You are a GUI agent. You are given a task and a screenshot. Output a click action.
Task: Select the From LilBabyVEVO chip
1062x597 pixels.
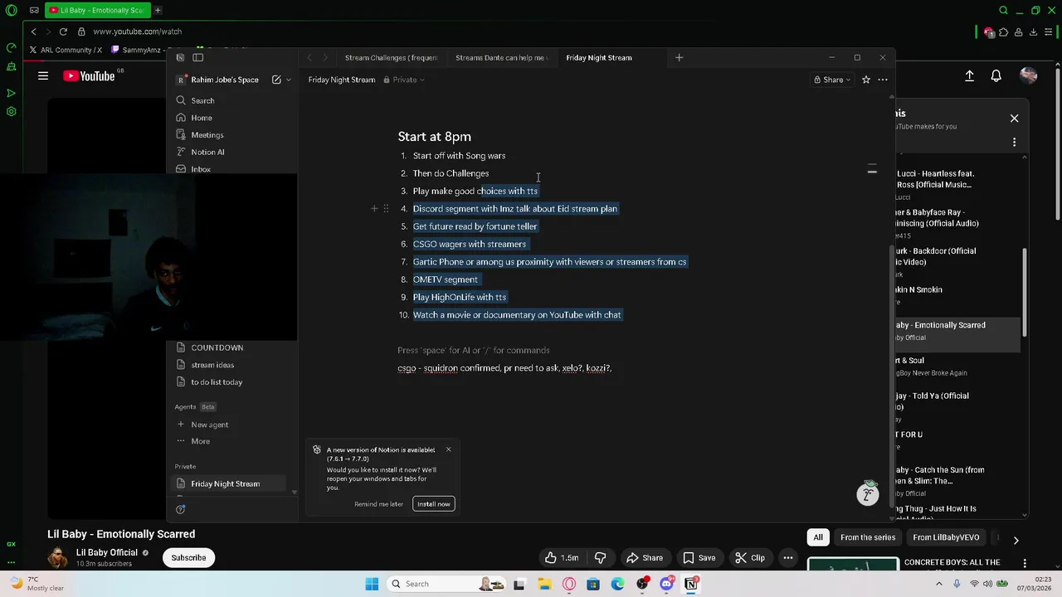pos(946,537)
